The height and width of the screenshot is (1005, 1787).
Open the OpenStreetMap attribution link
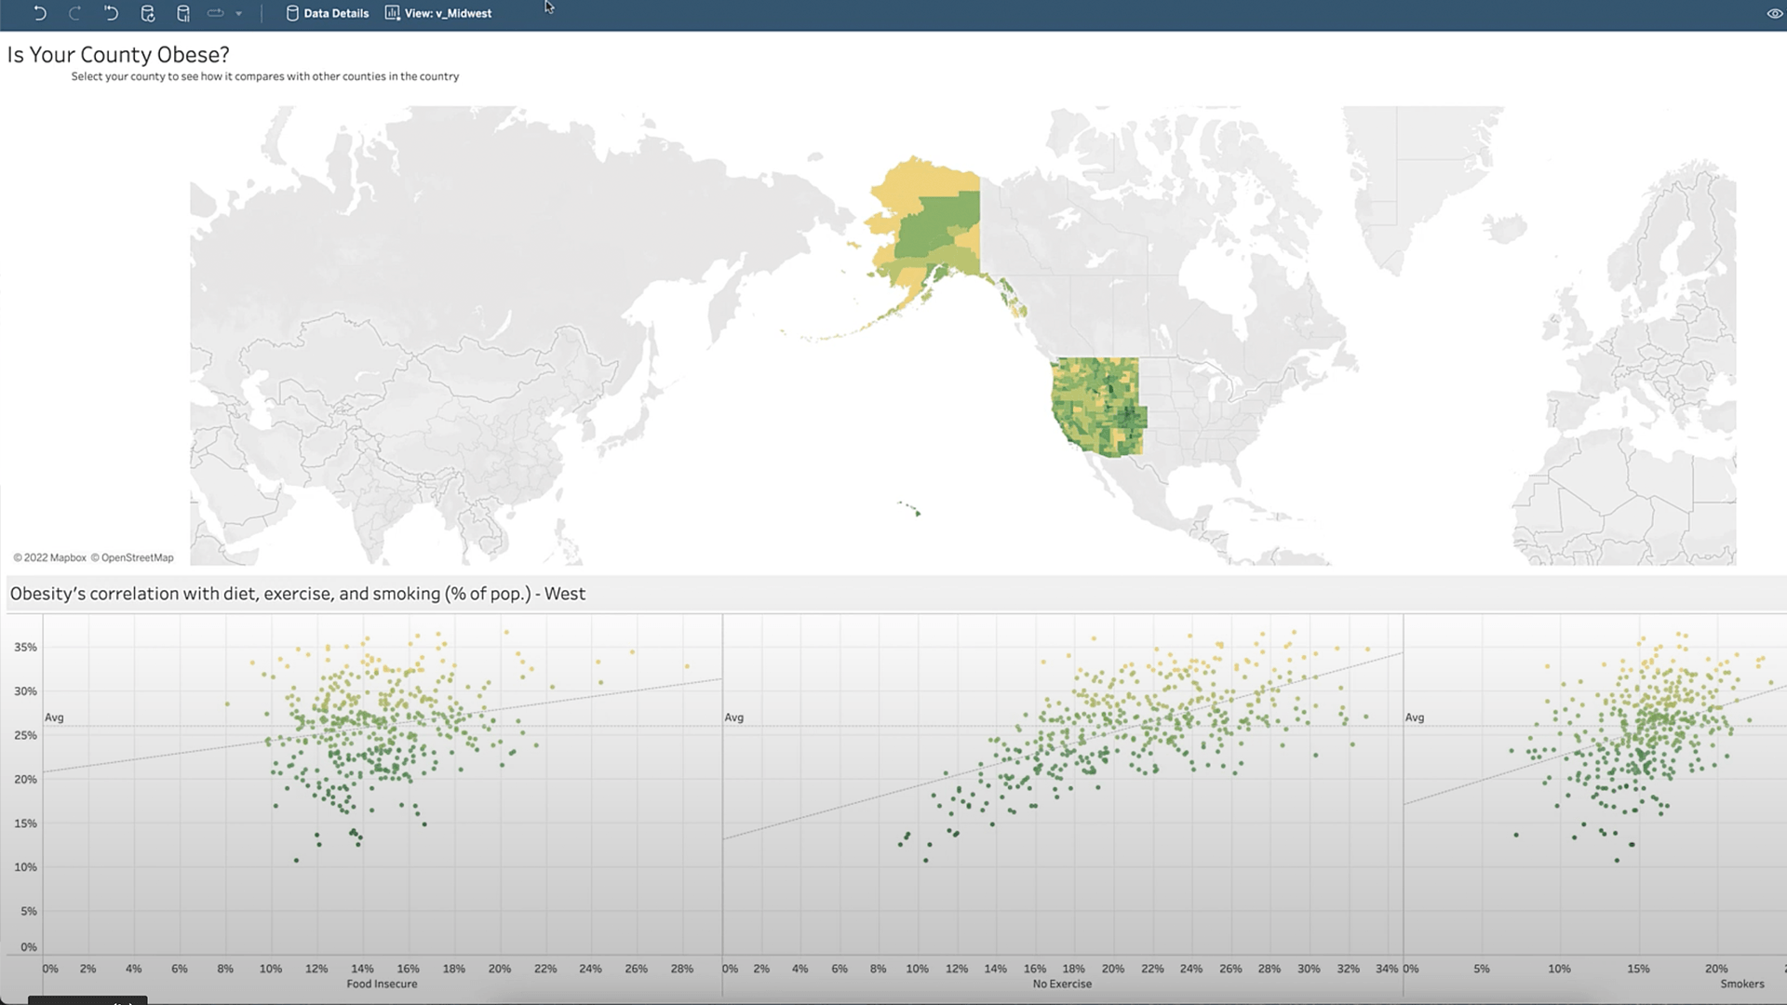[x=137, y=557]
